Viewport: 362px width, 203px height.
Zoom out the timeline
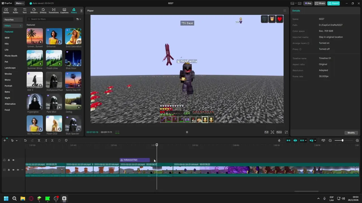coord(330,140)
